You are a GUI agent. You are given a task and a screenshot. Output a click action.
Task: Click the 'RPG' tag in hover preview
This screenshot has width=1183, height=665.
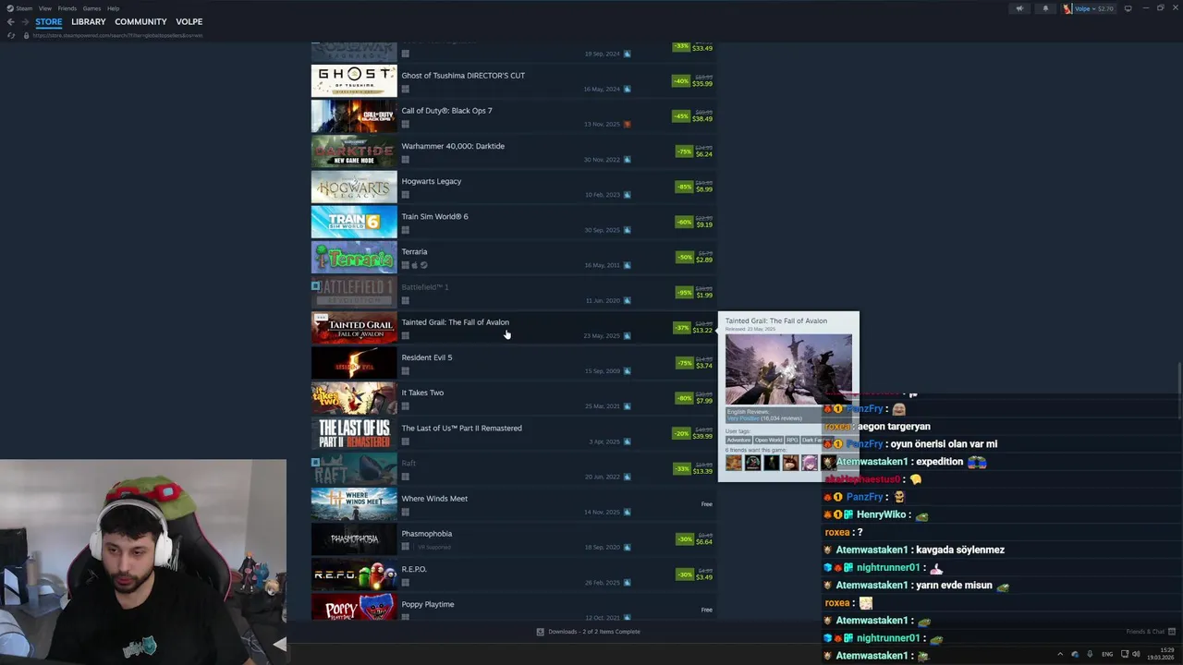coord(792,441)
